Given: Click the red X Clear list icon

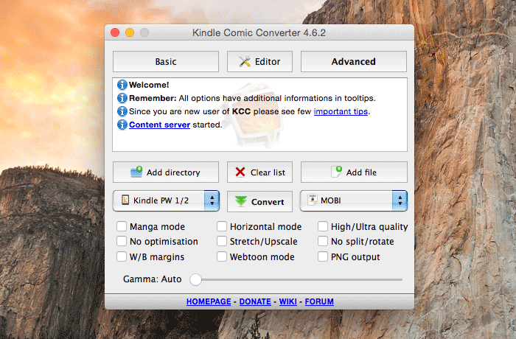Looking at the screenshot, I should click(240, 172).
